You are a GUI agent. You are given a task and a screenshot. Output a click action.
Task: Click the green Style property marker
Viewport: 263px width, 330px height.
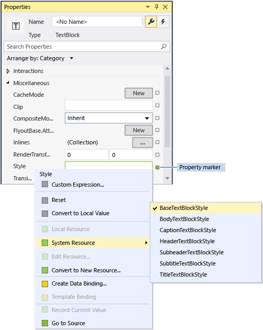pos(157,167)
